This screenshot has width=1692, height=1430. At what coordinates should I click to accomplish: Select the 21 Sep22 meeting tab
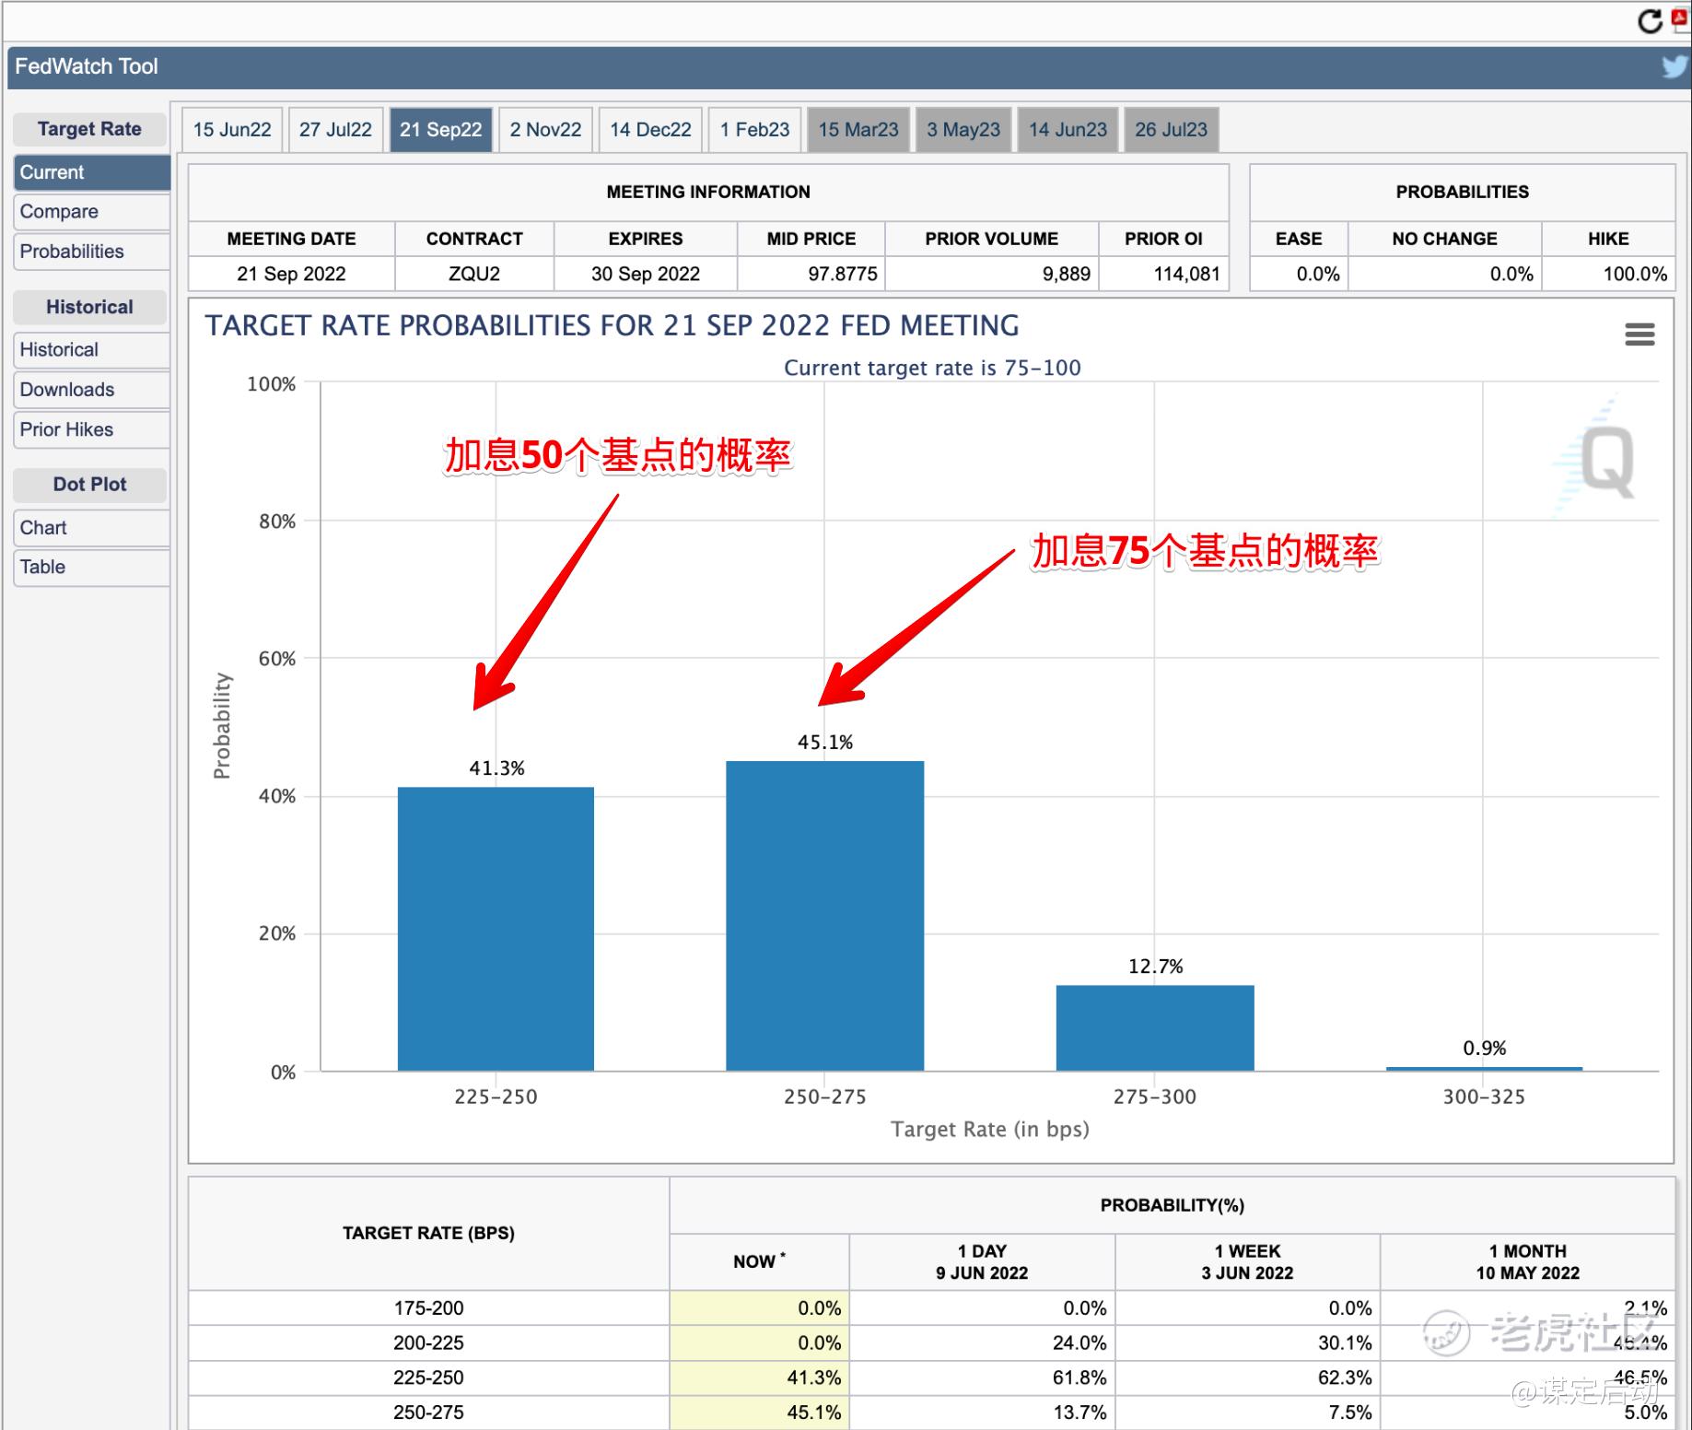tap(441, 129)
